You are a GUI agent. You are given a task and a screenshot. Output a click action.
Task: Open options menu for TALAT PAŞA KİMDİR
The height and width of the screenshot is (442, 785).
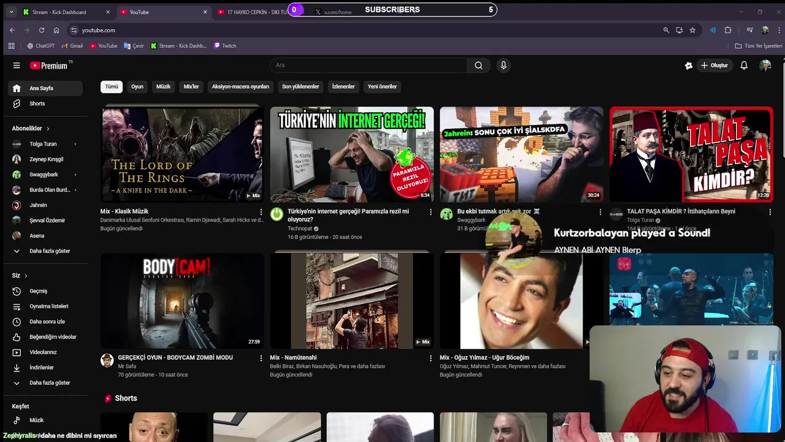(770, 212)
